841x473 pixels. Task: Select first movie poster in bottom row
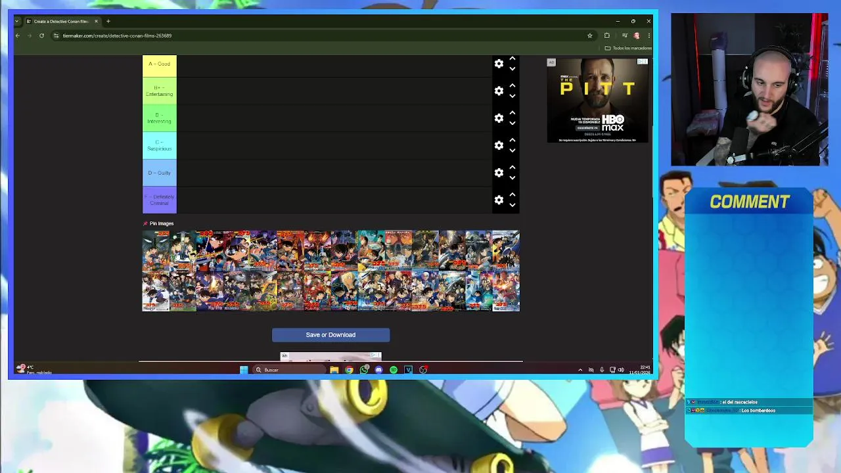156,291
